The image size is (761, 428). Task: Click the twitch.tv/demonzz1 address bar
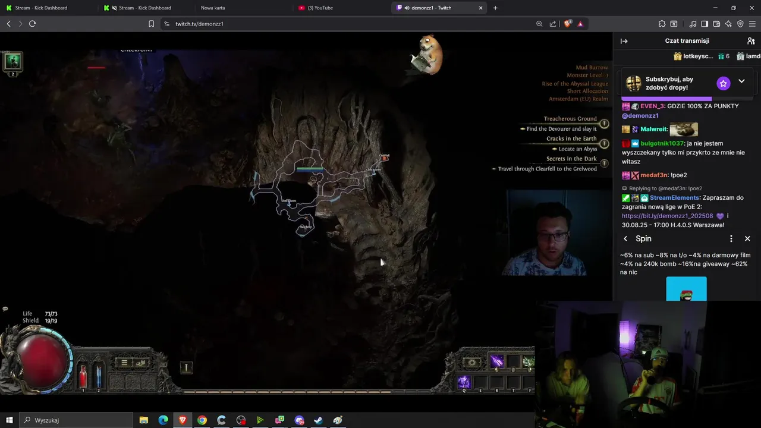coord(351,24)
